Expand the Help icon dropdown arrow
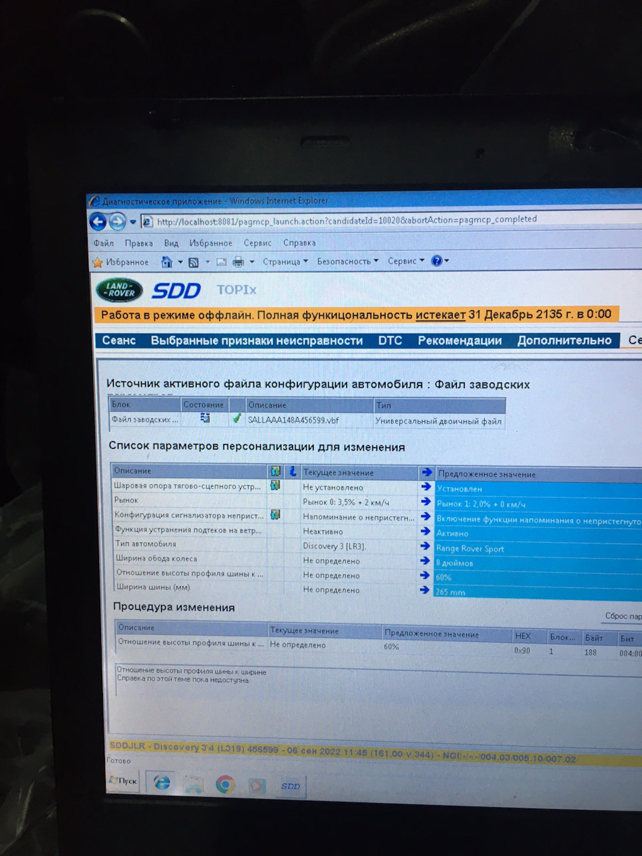The width and height of the screenshot is (642, 856). tap(447, 261)
